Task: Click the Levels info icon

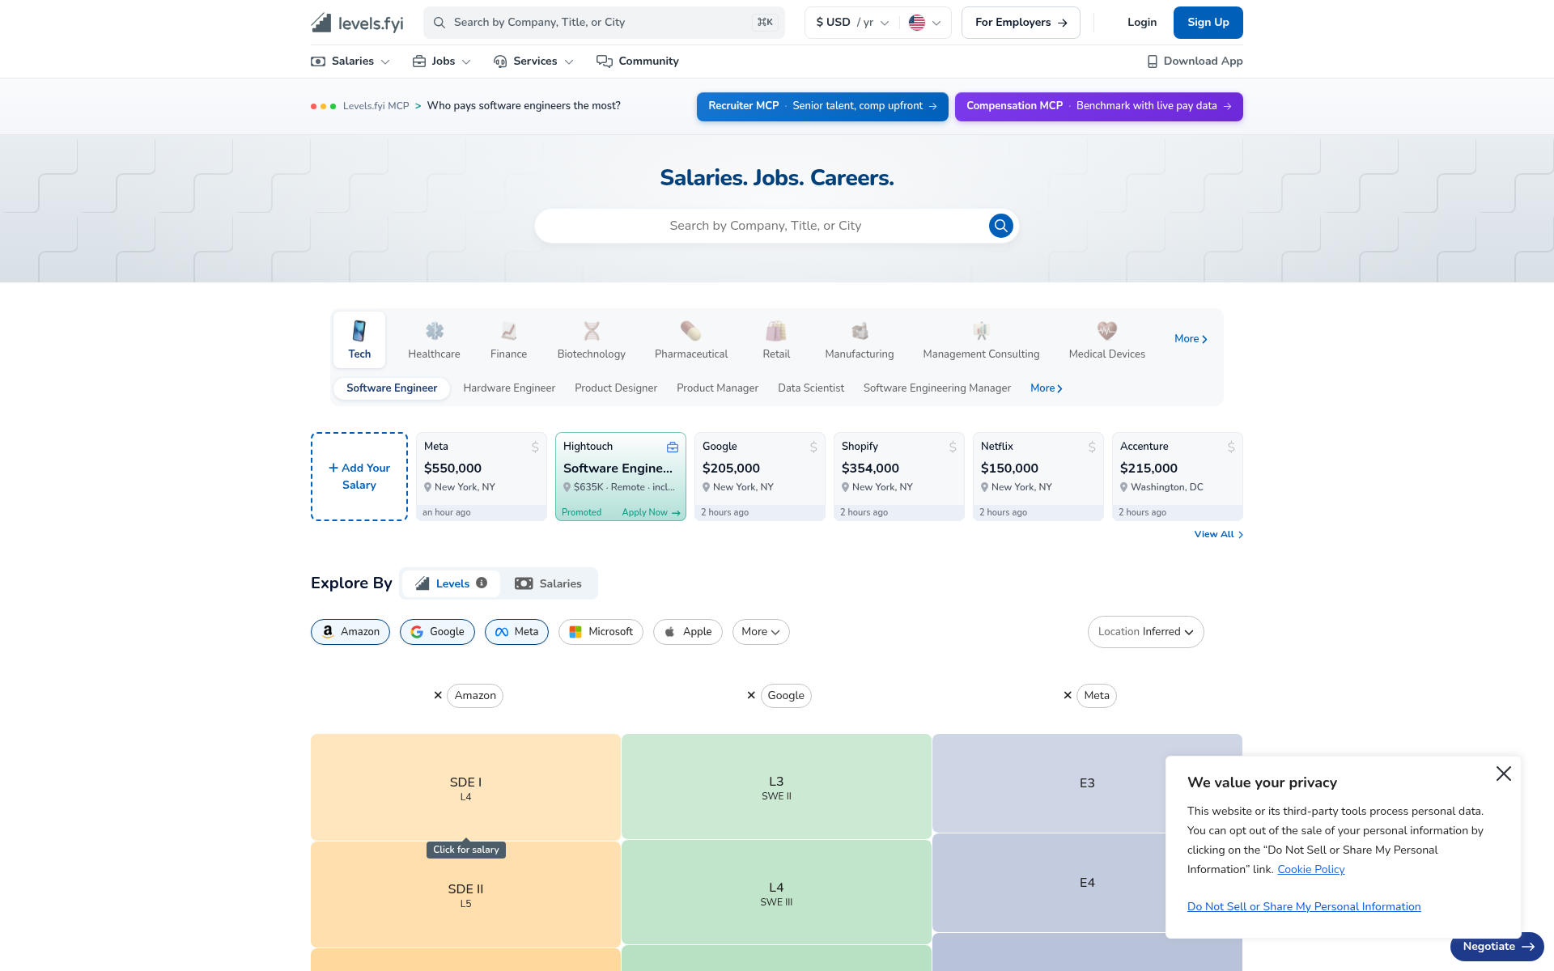Action: point(482,583)
